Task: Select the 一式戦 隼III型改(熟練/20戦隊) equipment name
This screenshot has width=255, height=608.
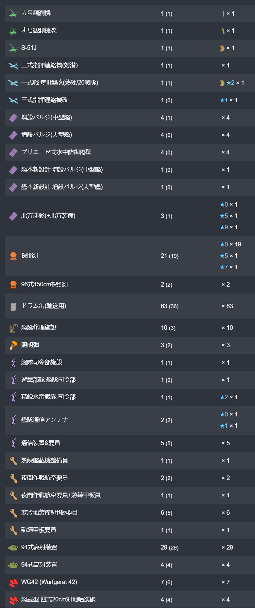Action: click(x=60, y=83)
